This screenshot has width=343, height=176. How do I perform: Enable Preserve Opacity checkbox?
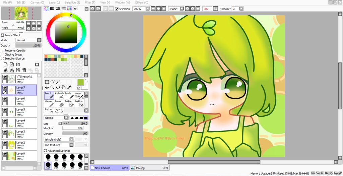[x=2, y=51]
